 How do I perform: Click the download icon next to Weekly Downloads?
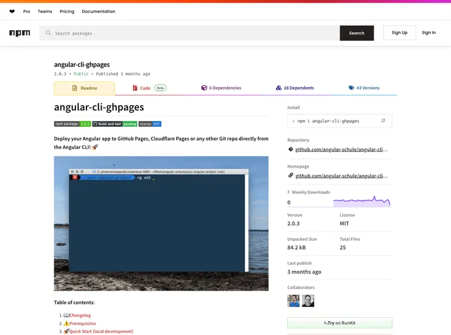point(288,192)
